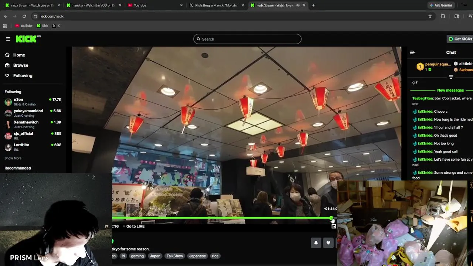Collapse the chat panel
This screenshot has width=473, height=266.
412,52
